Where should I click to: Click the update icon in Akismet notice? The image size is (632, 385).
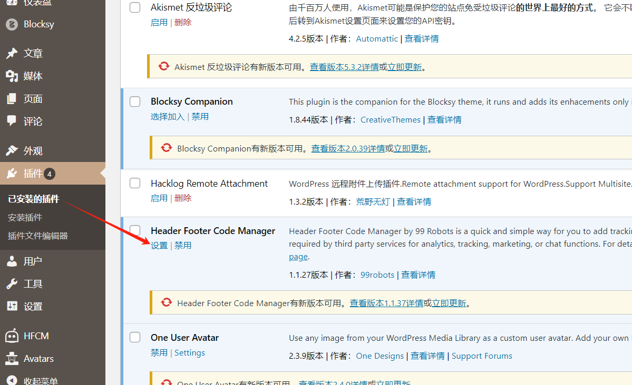(x=163, y=66)
